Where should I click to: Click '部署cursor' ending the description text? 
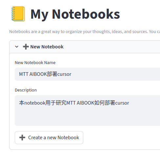point(117,103)
